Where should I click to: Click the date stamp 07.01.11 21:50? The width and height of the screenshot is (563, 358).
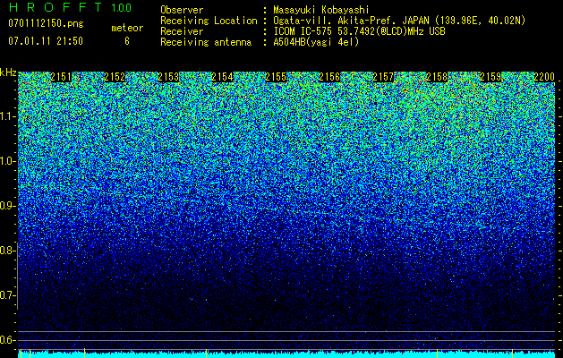pyautogui.click(x=46, y=41)
